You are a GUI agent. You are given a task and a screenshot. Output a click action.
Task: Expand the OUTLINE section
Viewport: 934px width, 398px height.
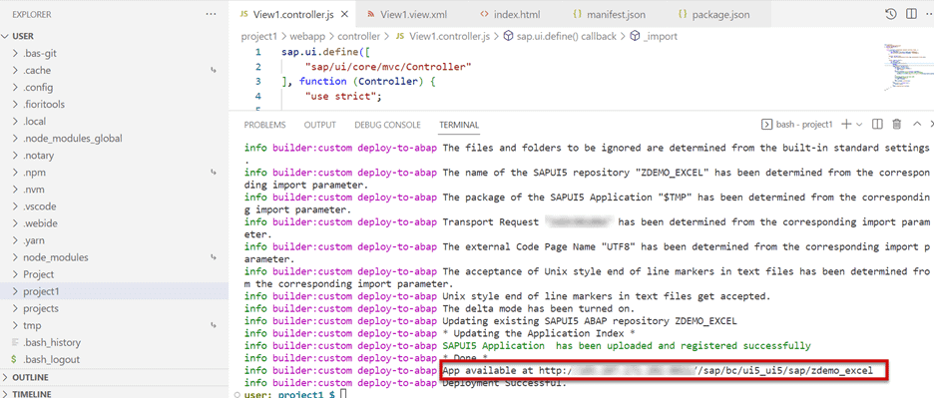point(114,377)
